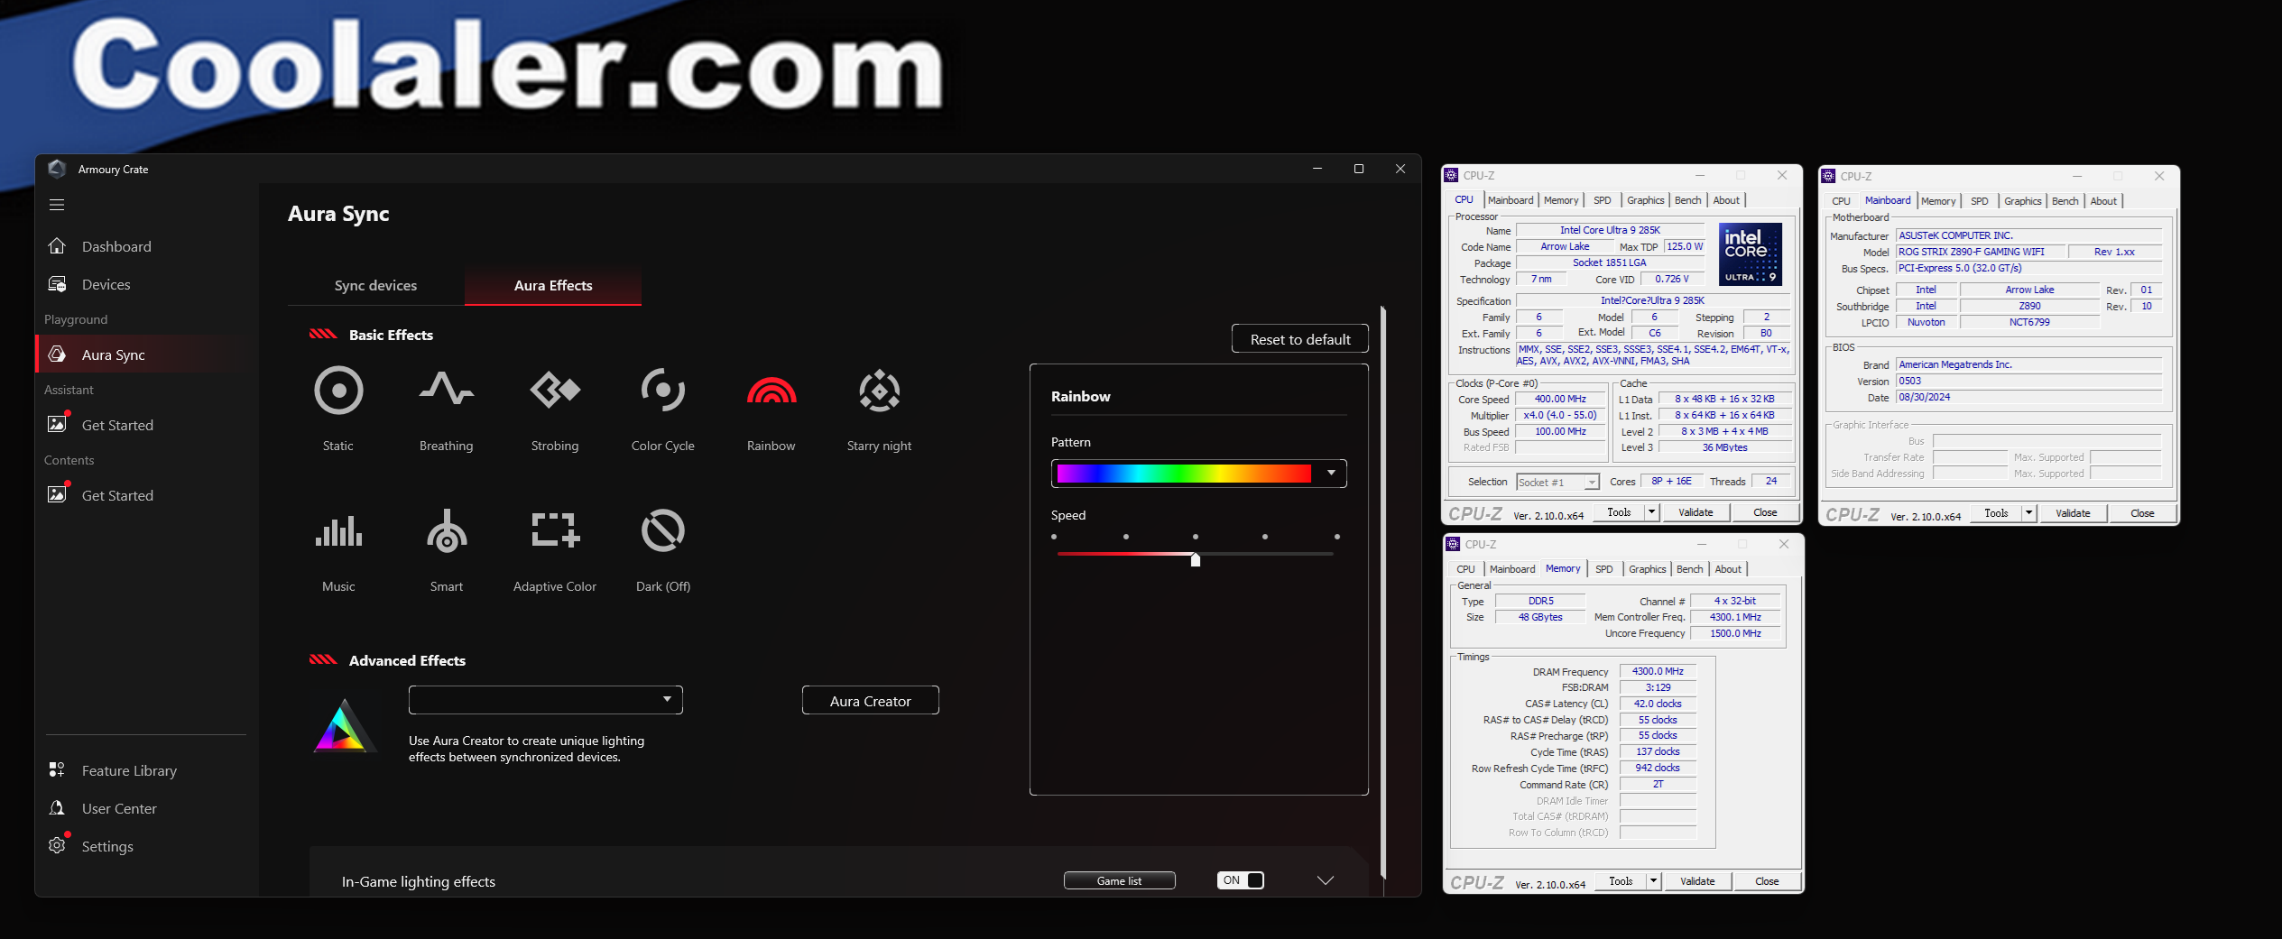
Task: Click the Reset to default button
Action: pos(1300,339)
